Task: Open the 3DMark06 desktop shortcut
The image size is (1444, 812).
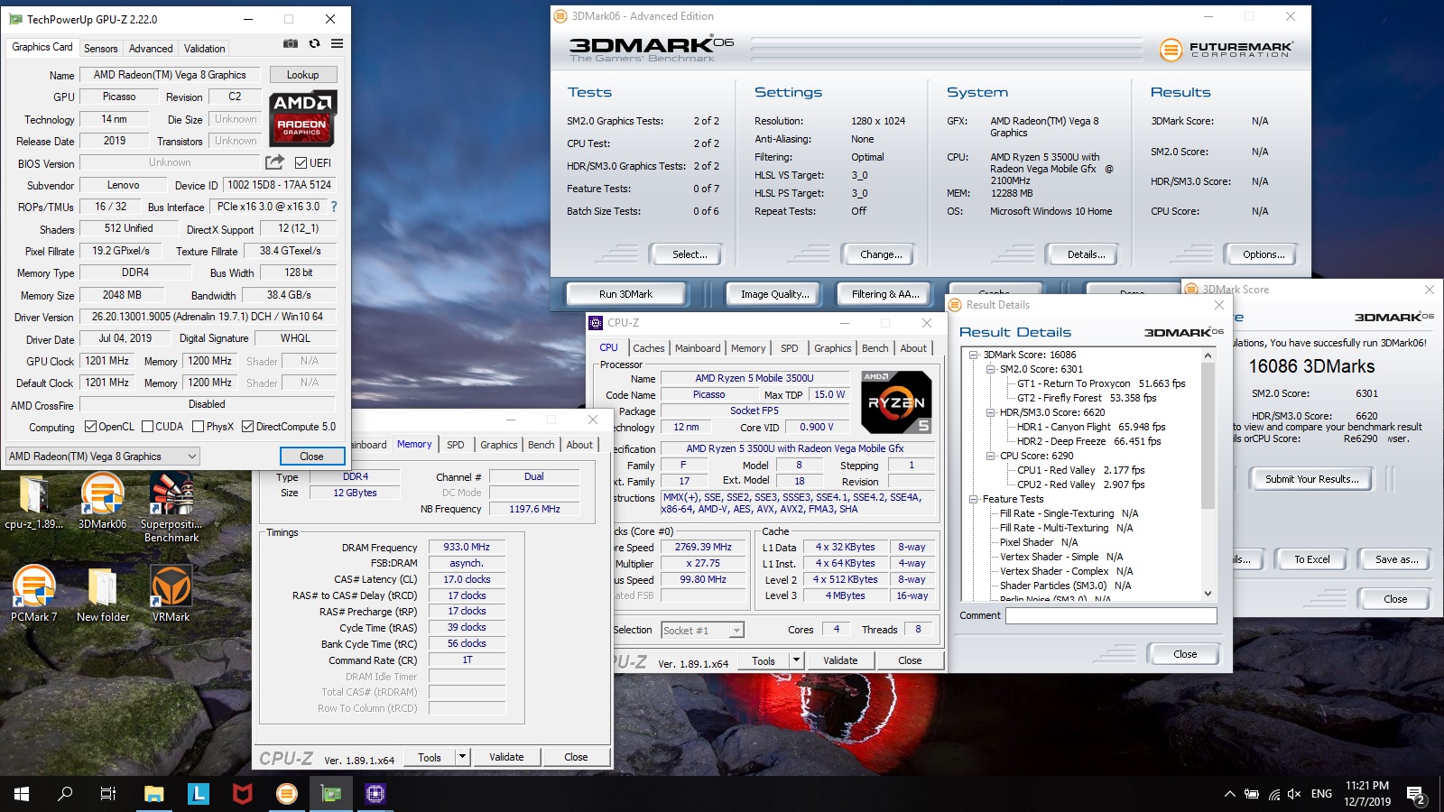Action: point(102,501)
